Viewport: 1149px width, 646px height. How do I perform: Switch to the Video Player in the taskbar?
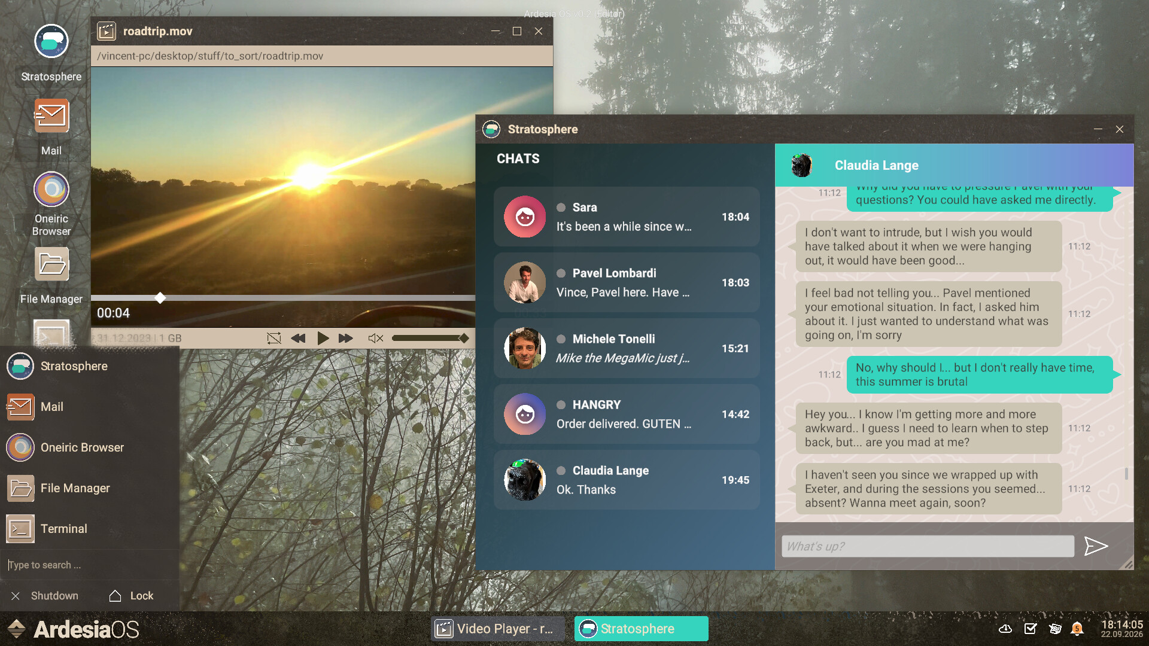click(x=496, y=629)
